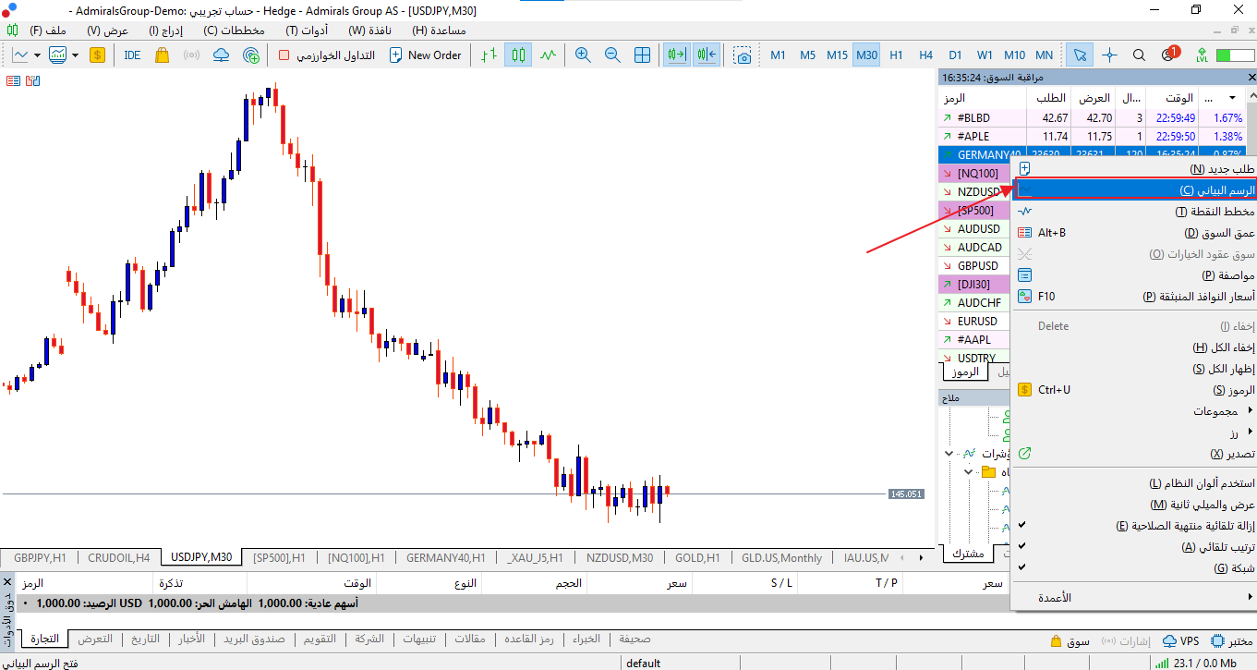Switch chart to line chart style
The height and width of the screenshot is (670, 1257).
(x=549, y=55)
